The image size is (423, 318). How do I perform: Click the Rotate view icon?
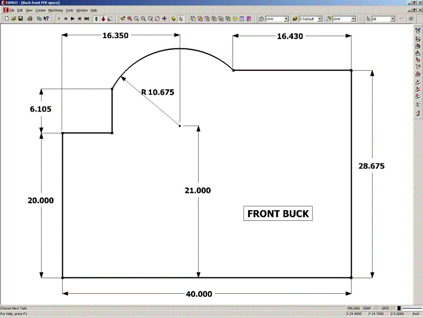click(x=157, y=19)
